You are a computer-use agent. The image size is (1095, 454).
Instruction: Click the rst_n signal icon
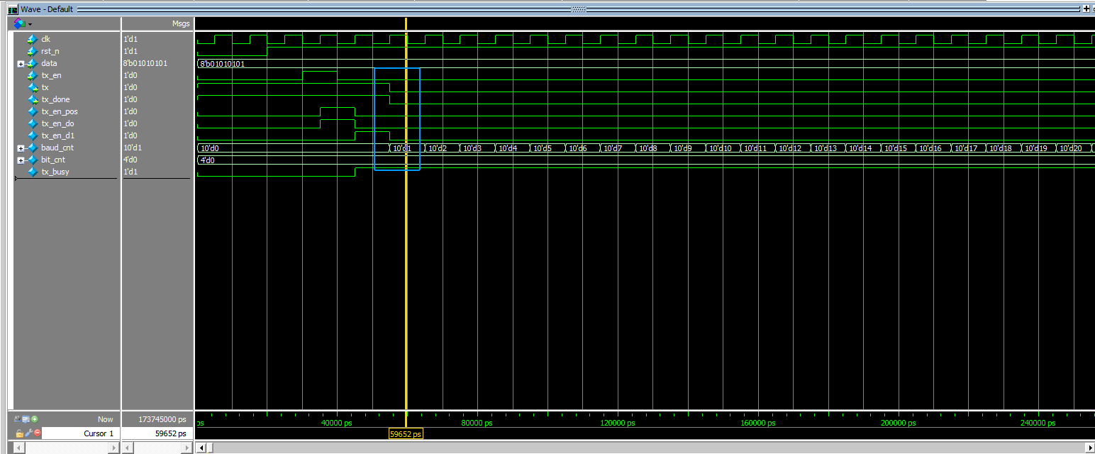click(x=32, y=51)
